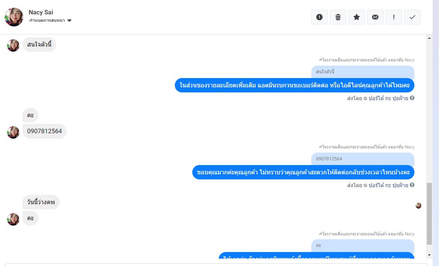Open help icon beside first ส่งโดย line
Screen dimensions: 440x266
(x=412, y=98)
